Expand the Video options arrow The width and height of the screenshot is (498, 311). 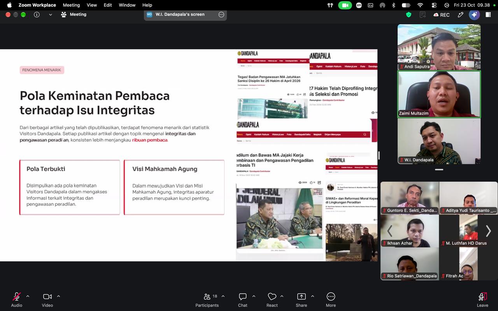58,296
